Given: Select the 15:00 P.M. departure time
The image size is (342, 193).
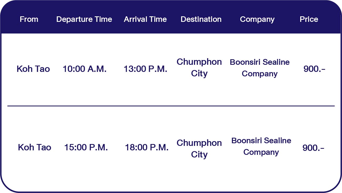Looking at the screenshot, I should pos(86,147).
